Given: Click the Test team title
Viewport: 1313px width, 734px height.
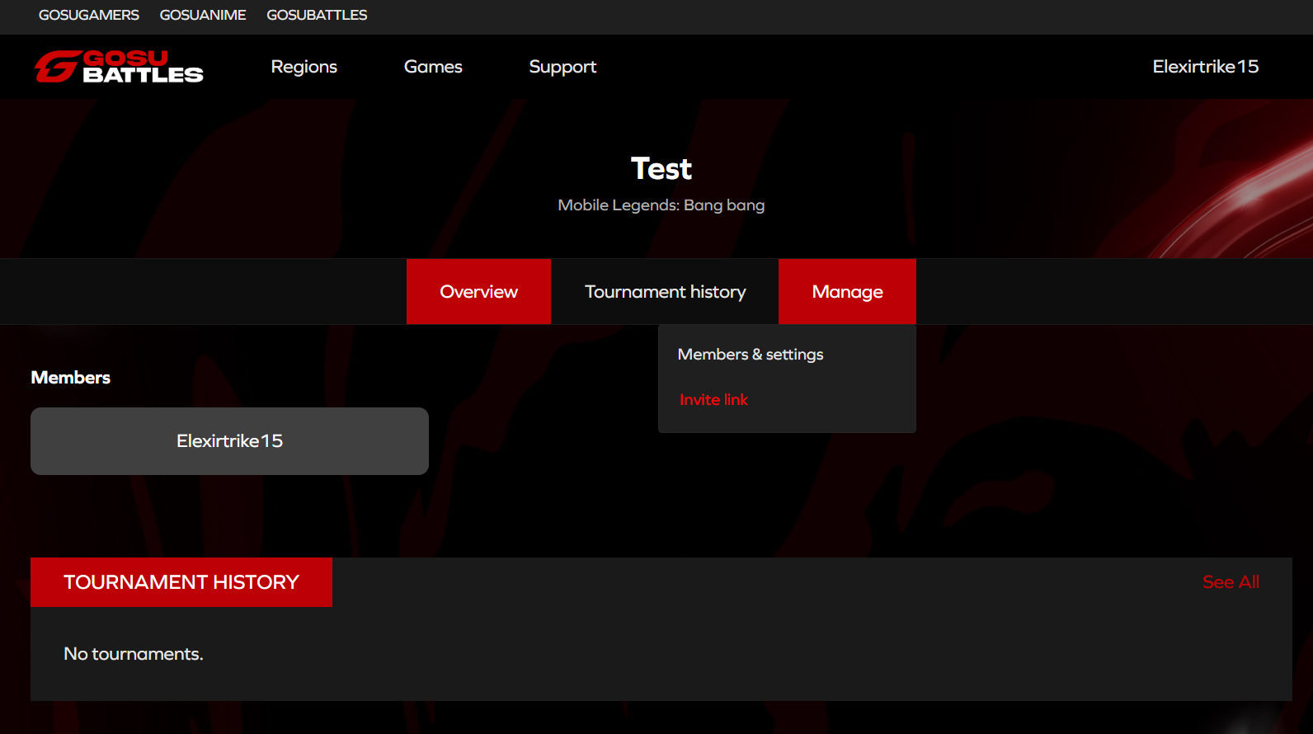Looking at the screenshot, I should coord(661,169).
